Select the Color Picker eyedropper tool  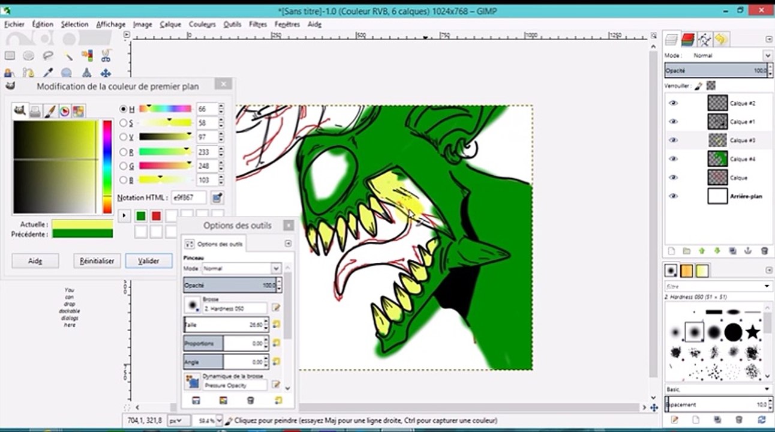click(48, 73)
